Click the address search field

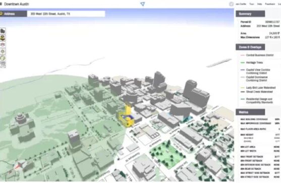[x=66, y=14]
